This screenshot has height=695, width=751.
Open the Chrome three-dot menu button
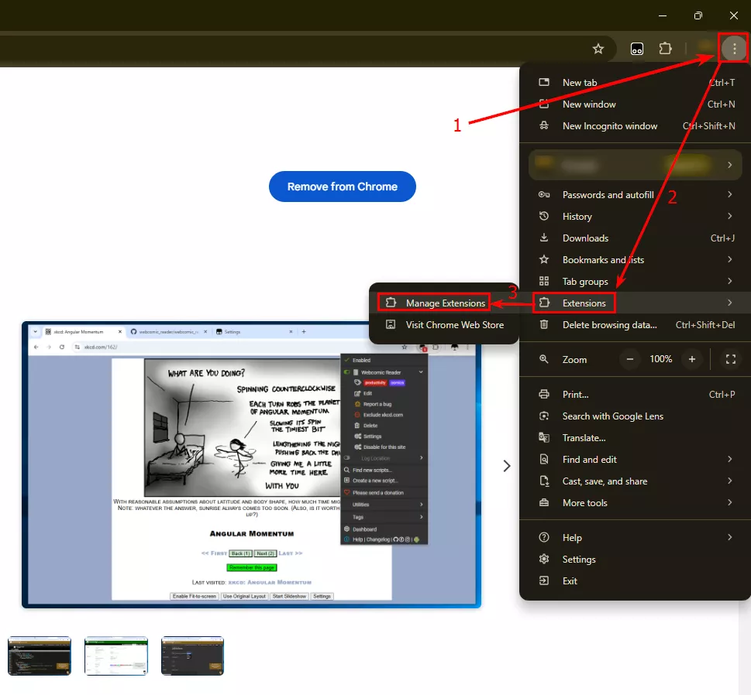pyautogui.click(x=734, y=48)
